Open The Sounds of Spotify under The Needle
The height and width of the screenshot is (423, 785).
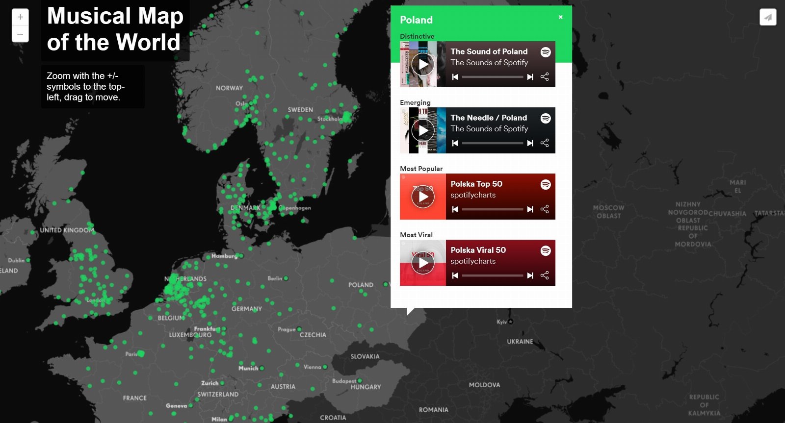click(x=489, y=129)
